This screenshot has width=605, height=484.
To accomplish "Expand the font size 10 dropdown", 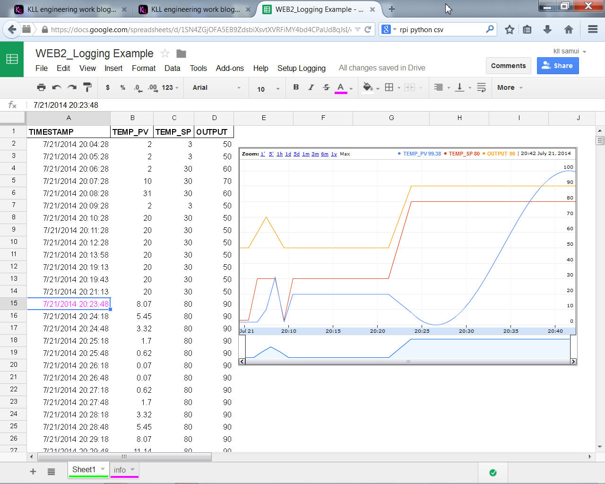I will click(x=268, y=89).
